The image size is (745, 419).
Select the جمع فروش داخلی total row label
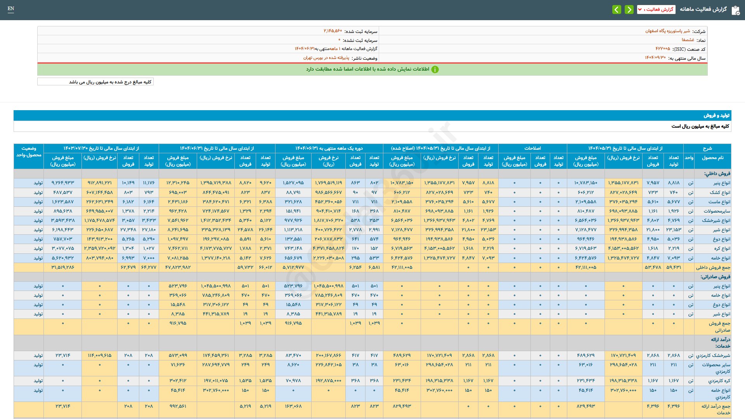[x=713, y=267]
